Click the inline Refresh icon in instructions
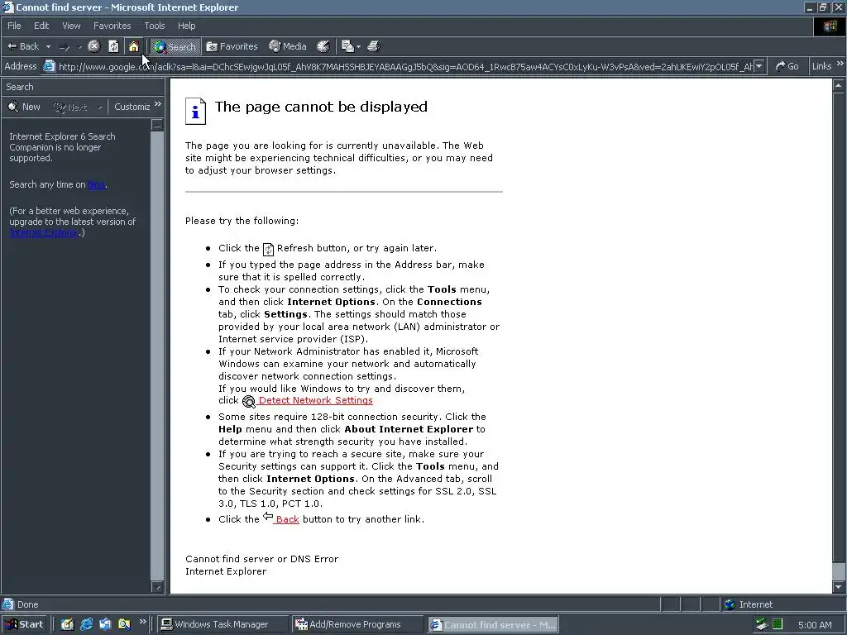Image resolution: width=847 pixels, height=635 pixels. (268, 249)
